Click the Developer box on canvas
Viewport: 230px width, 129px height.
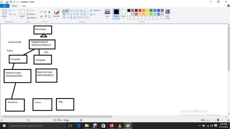point(43,30)
